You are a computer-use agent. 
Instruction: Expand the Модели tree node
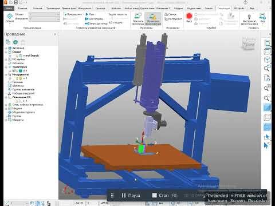[x=6, y=109]
